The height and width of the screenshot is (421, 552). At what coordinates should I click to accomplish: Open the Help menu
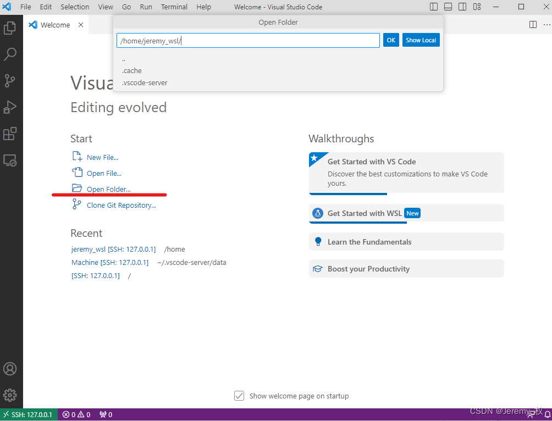[203, 7]
